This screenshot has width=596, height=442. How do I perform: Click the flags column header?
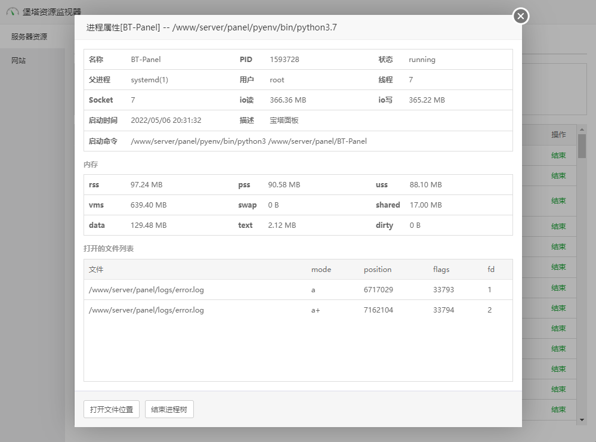click(x=441, y=270)
